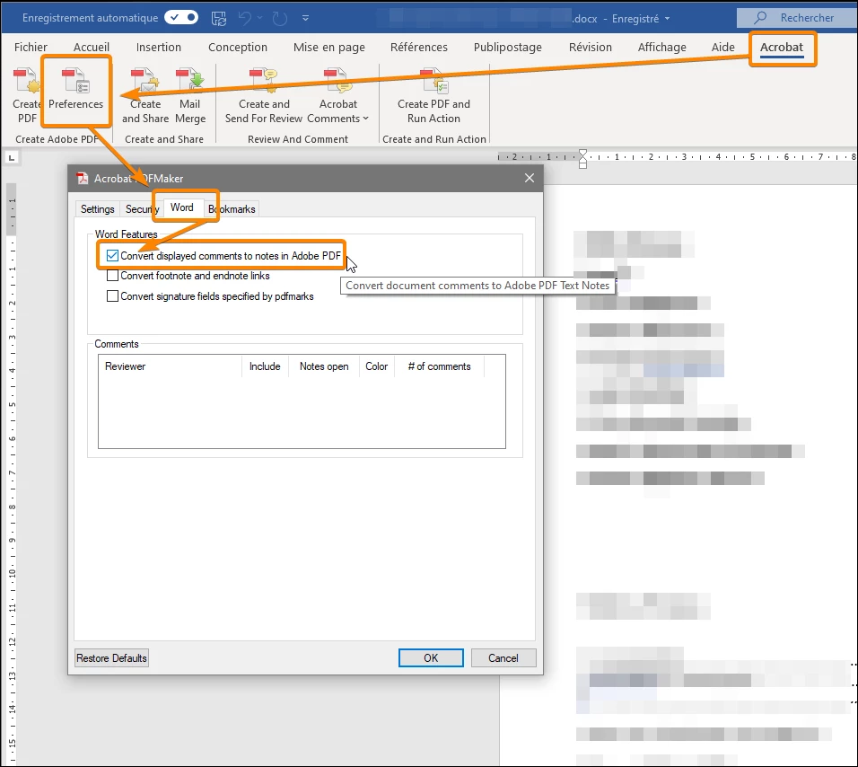The image size is (858, 767).
Task: Click the Reviewer column header
Action: click(171, 366)
